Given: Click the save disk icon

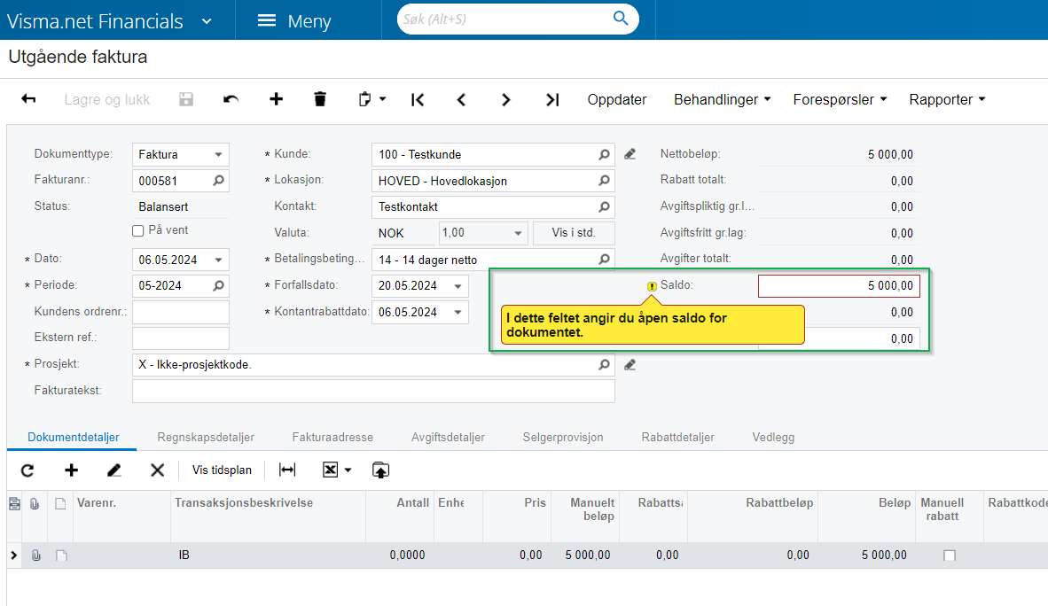Looking at the screenshot, I should tap(186, 99).
